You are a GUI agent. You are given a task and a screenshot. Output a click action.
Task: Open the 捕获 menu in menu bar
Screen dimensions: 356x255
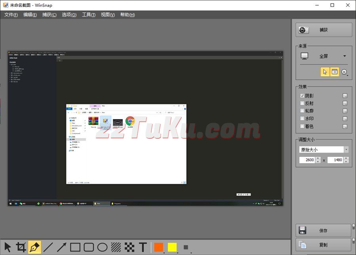tap(49, 15)
